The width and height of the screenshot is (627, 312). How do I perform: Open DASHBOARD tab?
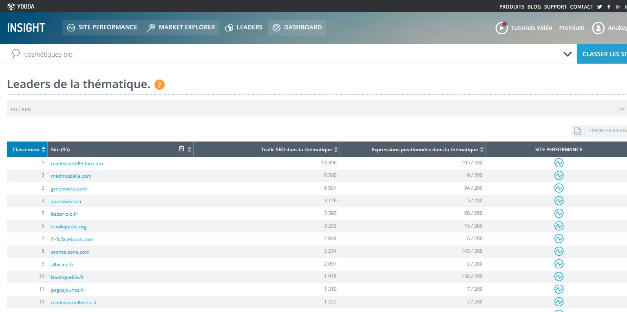tap(297, 27)
